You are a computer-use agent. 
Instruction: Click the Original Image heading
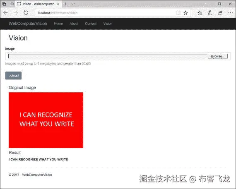click(22, 88)
